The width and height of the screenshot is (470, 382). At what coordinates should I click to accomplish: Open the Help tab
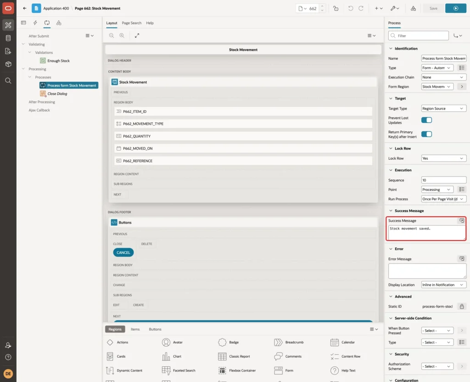tap(150, 23)
